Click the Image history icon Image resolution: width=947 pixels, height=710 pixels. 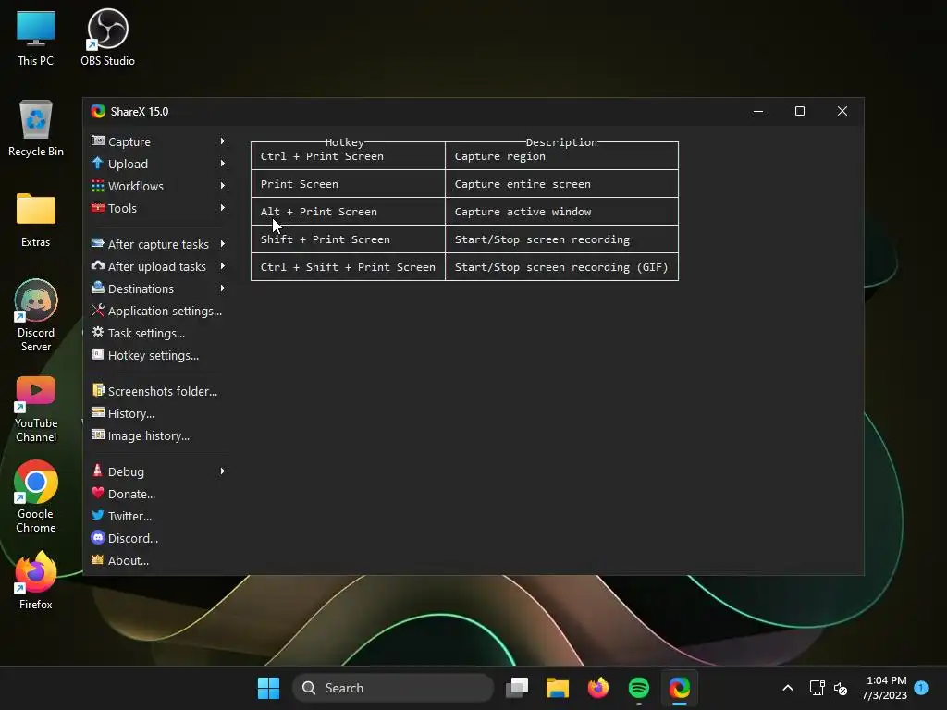pyautogui.click(x=98, y=435)
